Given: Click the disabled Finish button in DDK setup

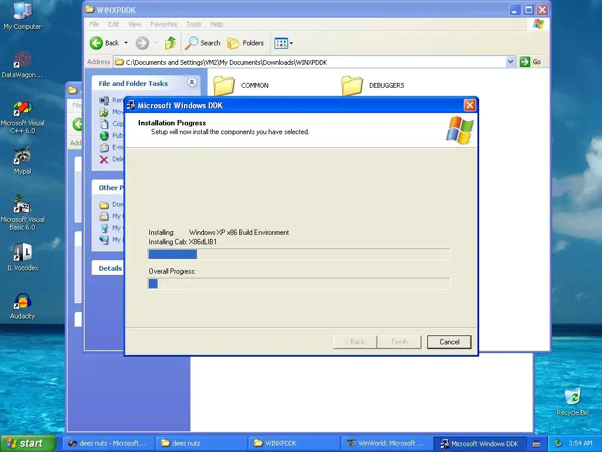Looking at the screenshot, I should tap(399, 342).
